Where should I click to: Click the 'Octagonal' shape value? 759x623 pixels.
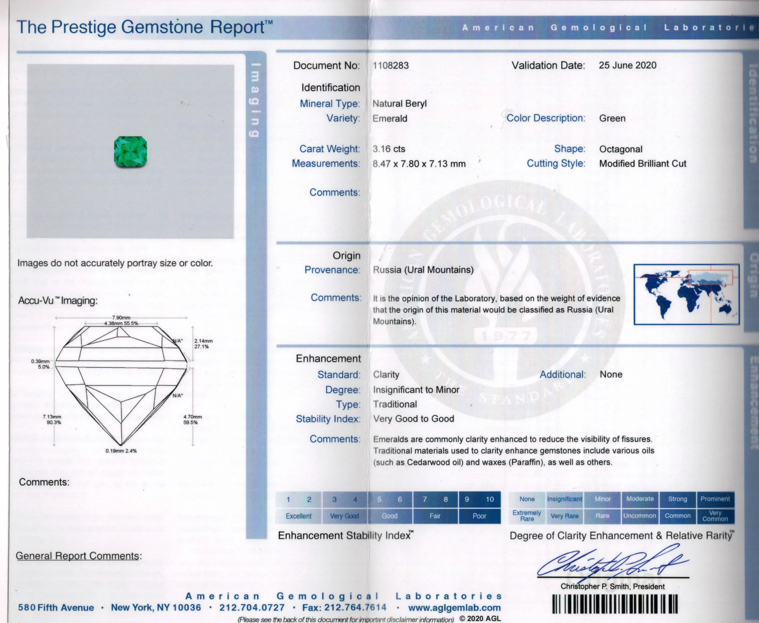click(621, 149)
